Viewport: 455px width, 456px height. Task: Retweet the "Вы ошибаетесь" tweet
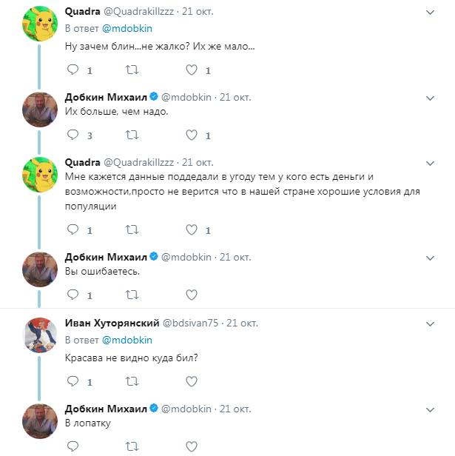132,295
